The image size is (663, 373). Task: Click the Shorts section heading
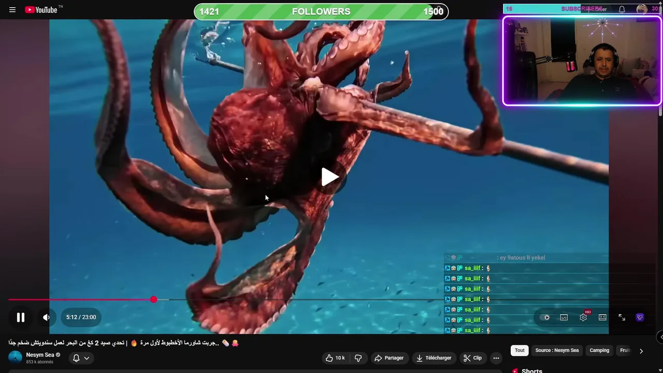pyautogui.click(x=532, y=370)
